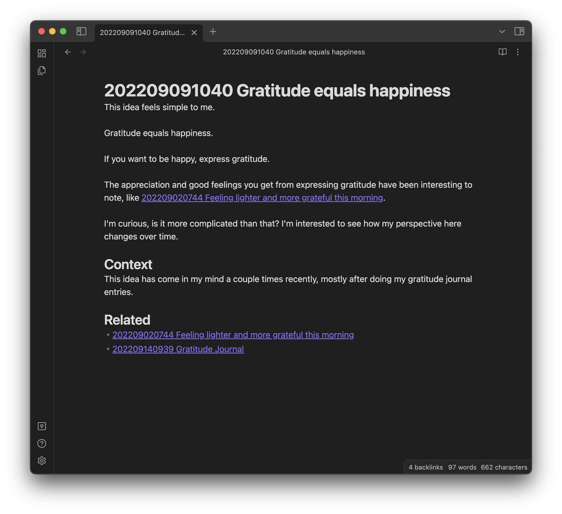Select the Gratitude equals happiness tab
Screen dimensions: 562x514
[142, 33]
